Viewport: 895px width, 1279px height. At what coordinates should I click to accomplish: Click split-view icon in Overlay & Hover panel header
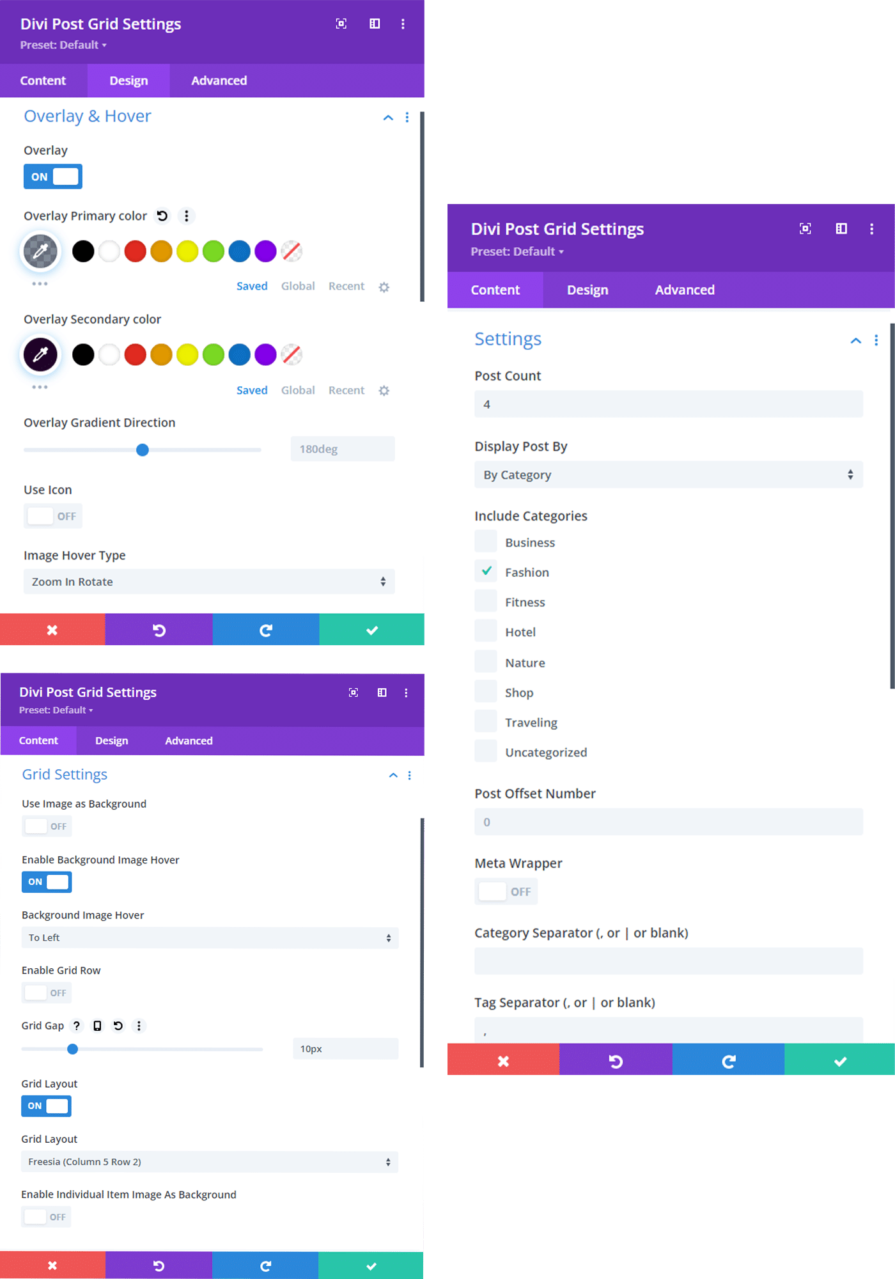click(375, 24)
